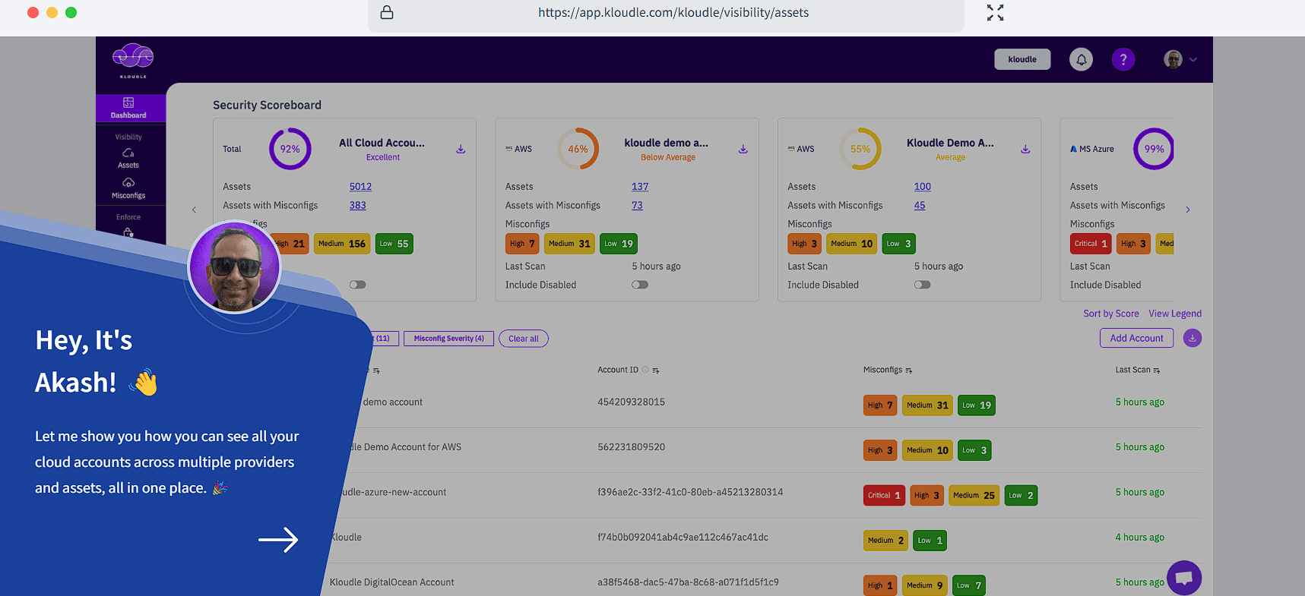This screenshot has height=596, width=1305.
Task: Click Medium 31 badge on first AWS card
Action: coord(569,244)
